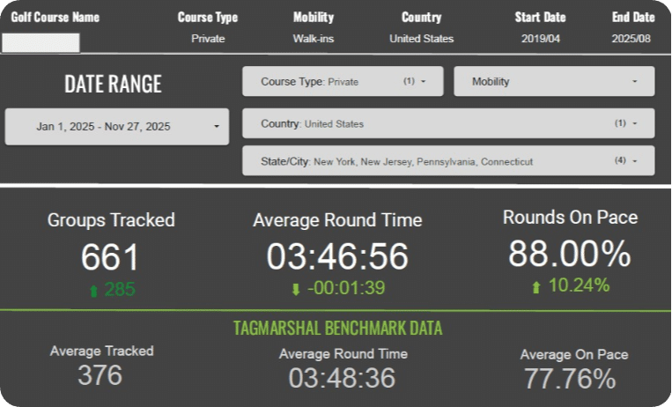This screenshot has width=672, height=407.
Task: Select the Groups Tracked value 661
Action: [x=111, y=257]
